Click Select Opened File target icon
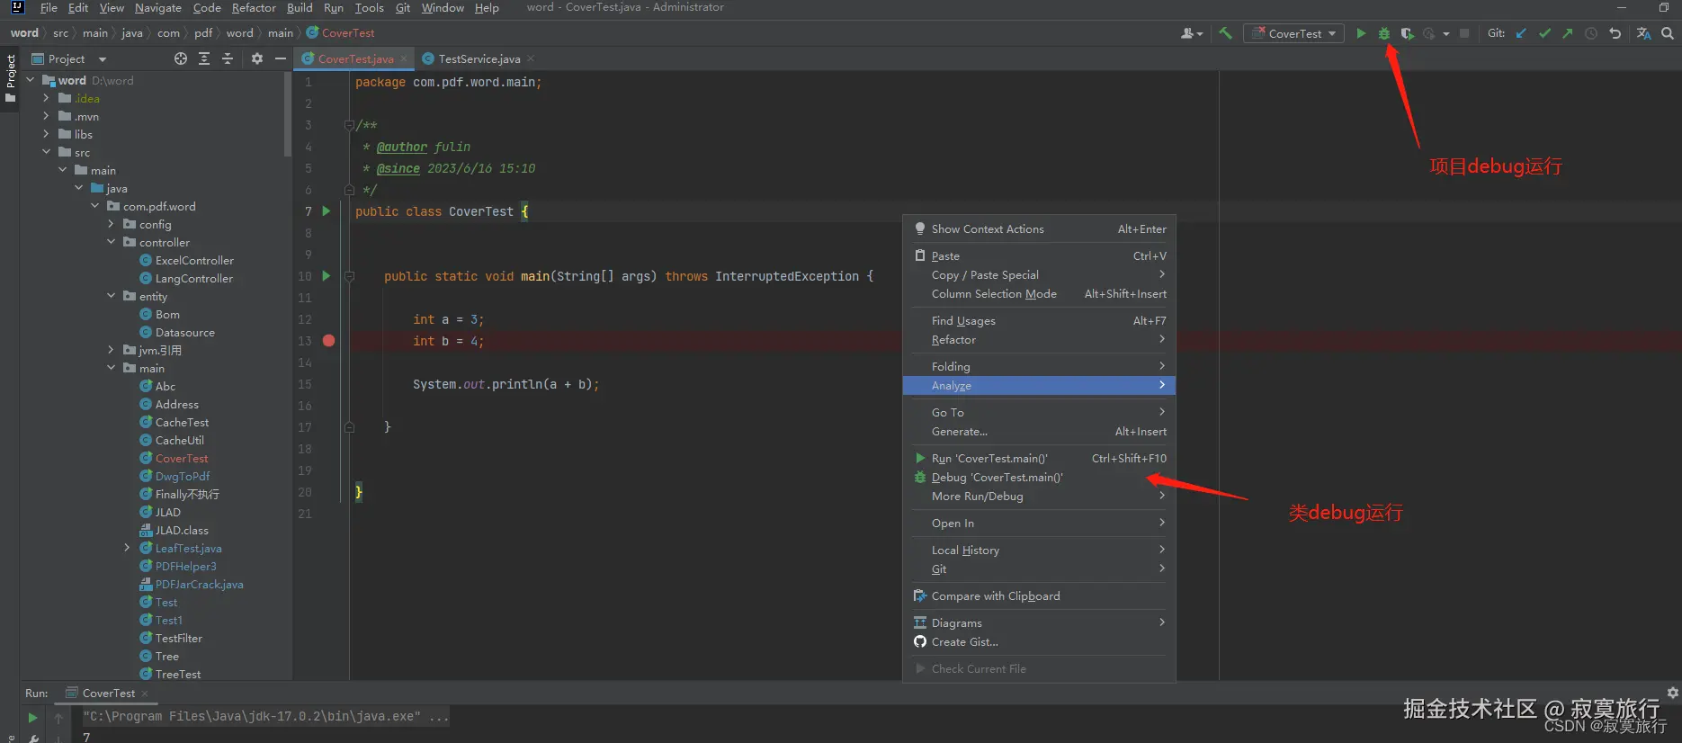 [181, 58]
